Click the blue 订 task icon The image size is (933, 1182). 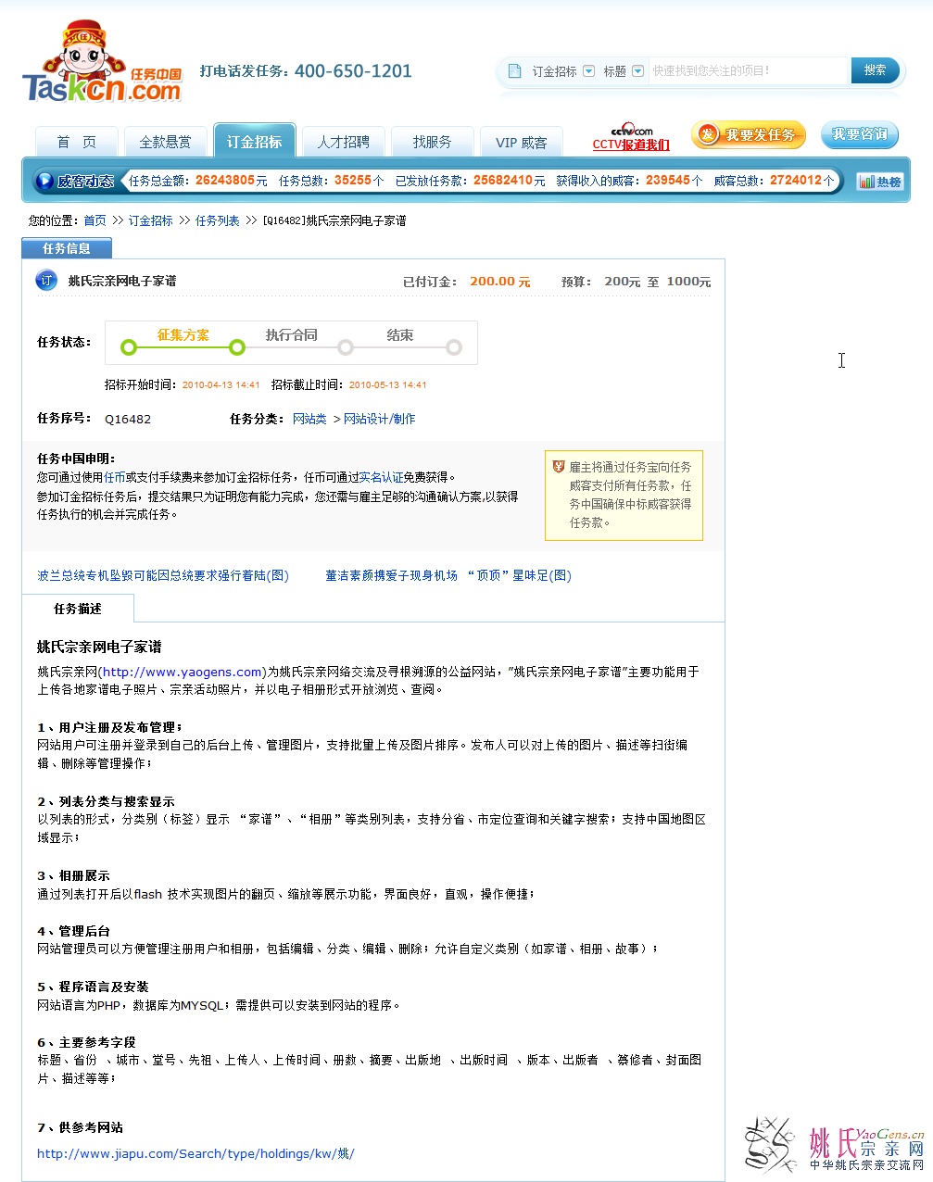[46, 280]
